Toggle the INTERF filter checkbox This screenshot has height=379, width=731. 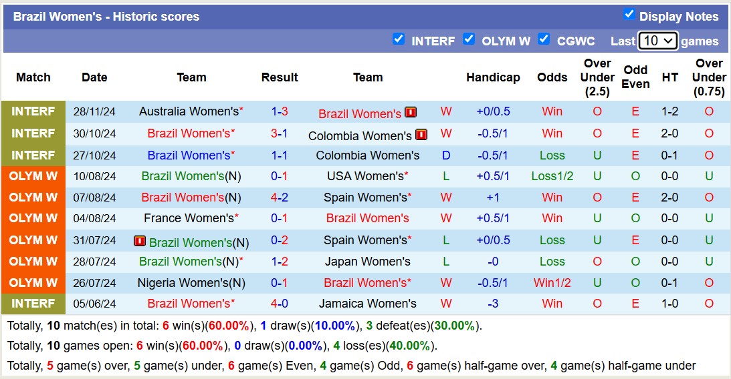[x=399, y=39]
